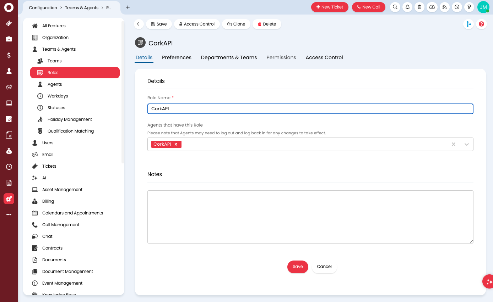Open the tickets icon in left rail
The width and height of the screenshot is (493, 302).
[9, 23]
